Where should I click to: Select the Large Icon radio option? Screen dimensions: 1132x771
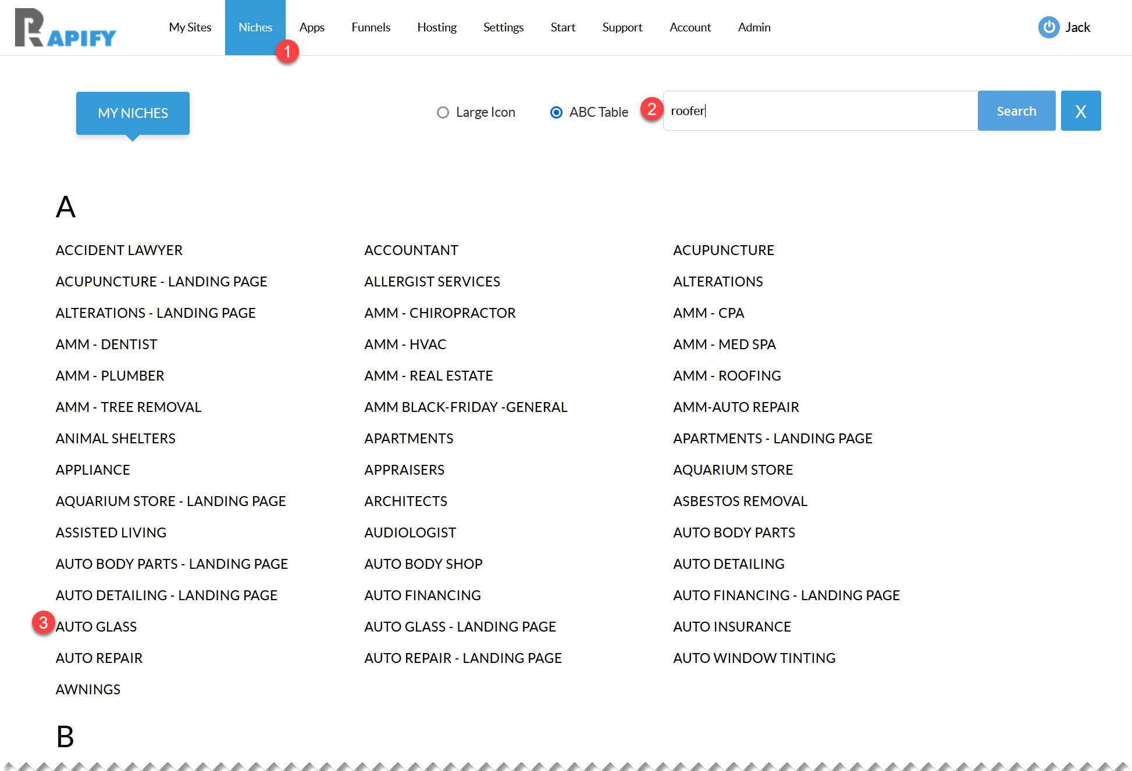[443, 112]
